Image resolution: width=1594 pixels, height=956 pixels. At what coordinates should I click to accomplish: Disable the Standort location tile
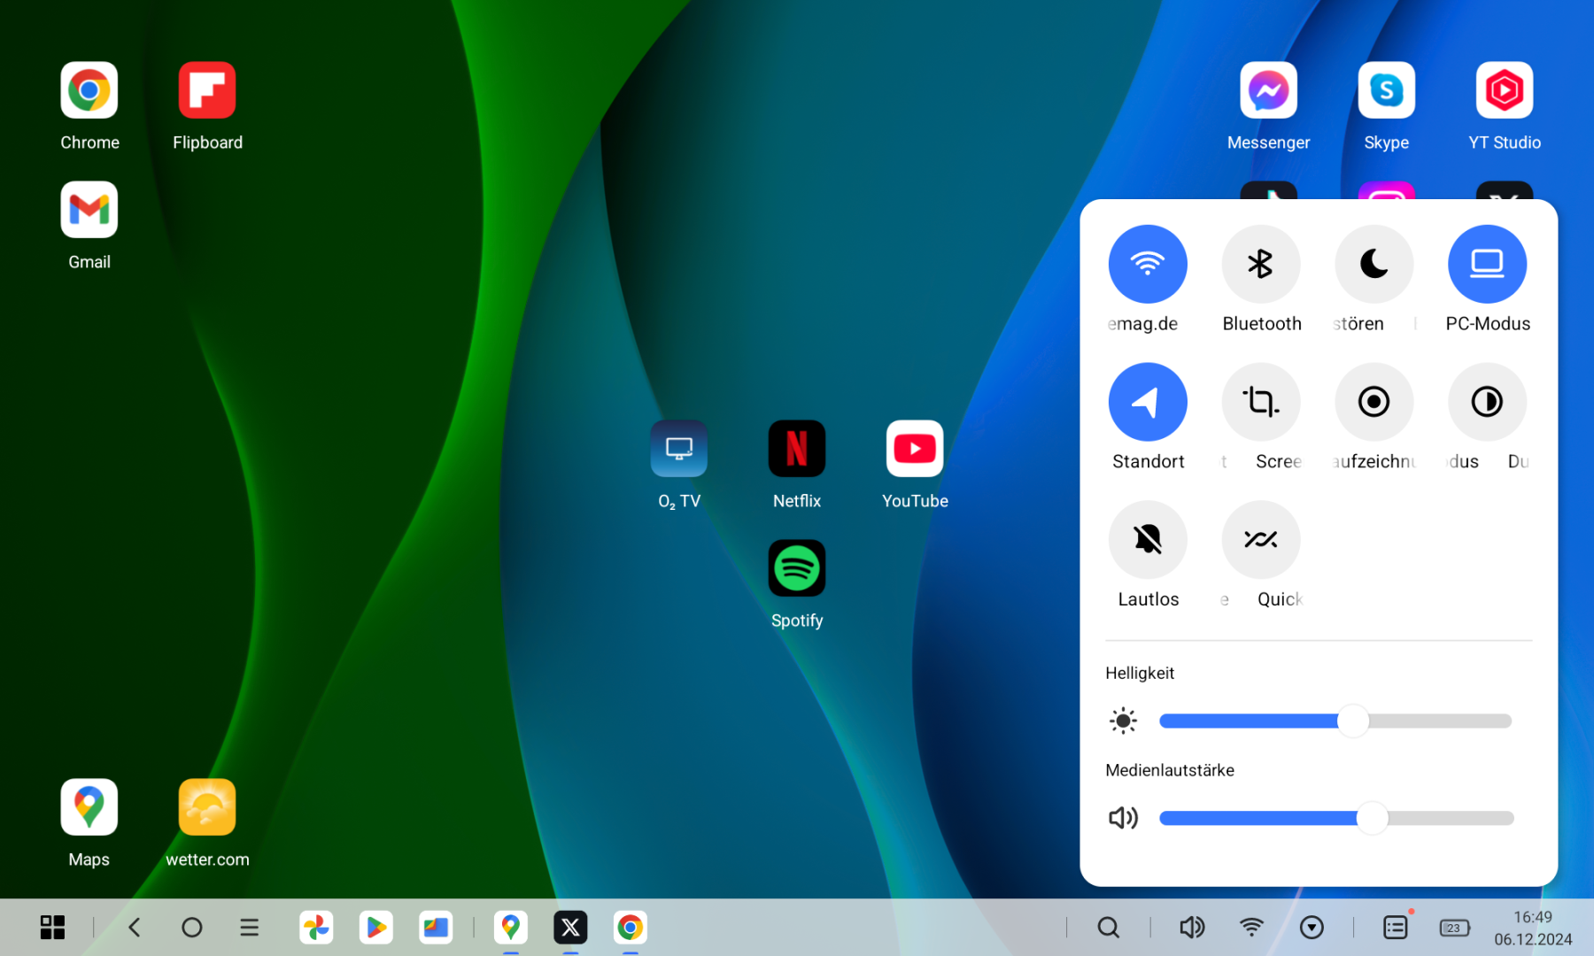pos(1148,402)
